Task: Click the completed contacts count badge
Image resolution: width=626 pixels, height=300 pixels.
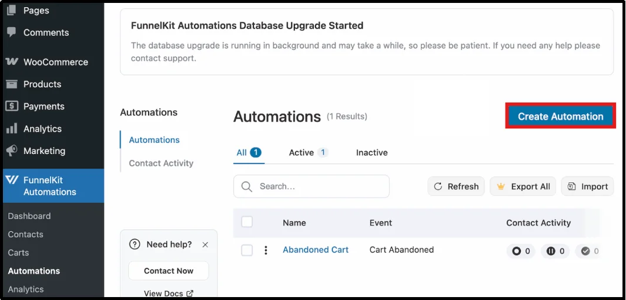Action: [588, 251]
